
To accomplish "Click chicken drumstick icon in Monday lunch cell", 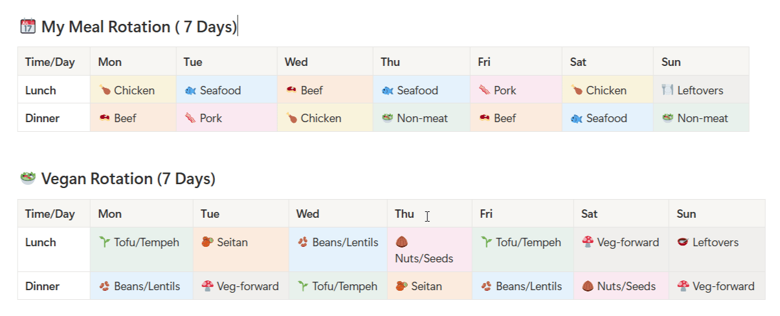I will point(104,90).
